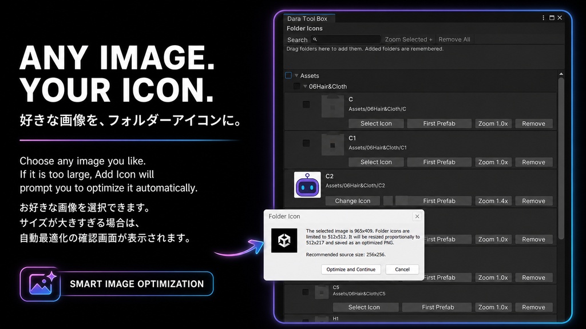
Task: Click the Folder Icons heading
Action: pos(304,29)
